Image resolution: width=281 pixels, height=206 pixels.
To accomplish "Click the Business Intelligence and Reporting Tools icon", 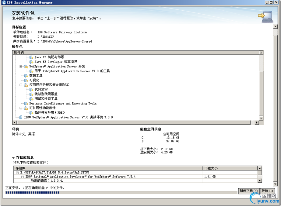I will (26, 104).
